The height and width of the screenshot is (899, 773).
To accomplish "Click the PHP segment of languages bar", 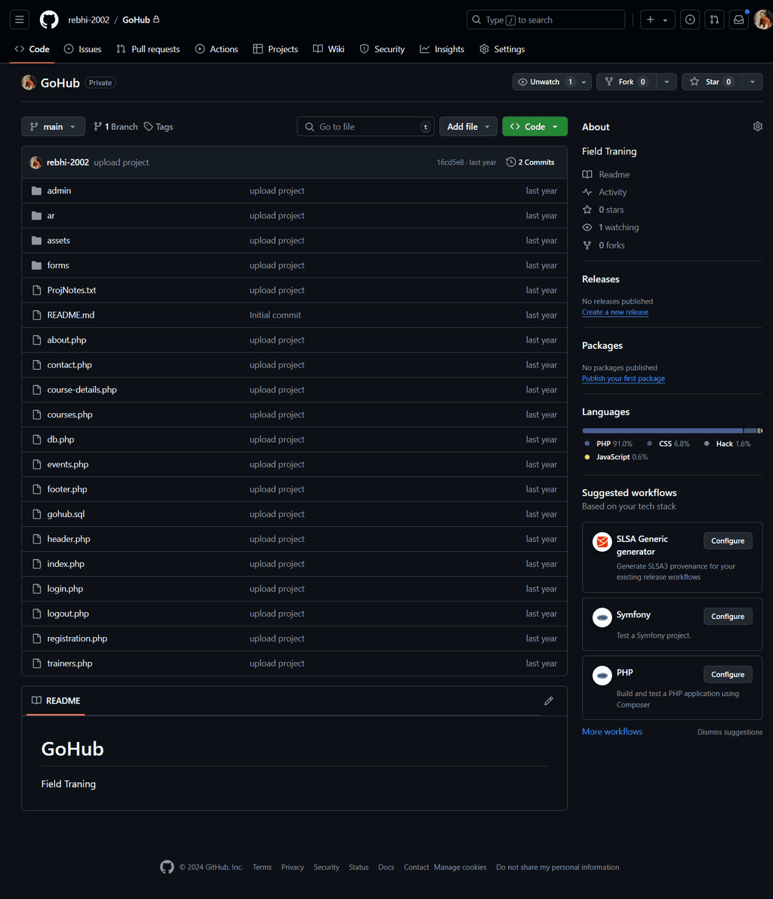I will pos(662,431).
